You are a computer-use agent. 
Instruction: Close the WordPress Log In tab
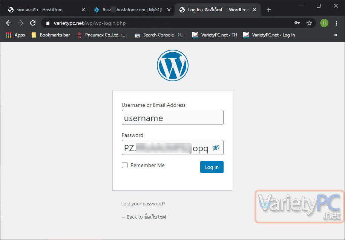(255, 10)
